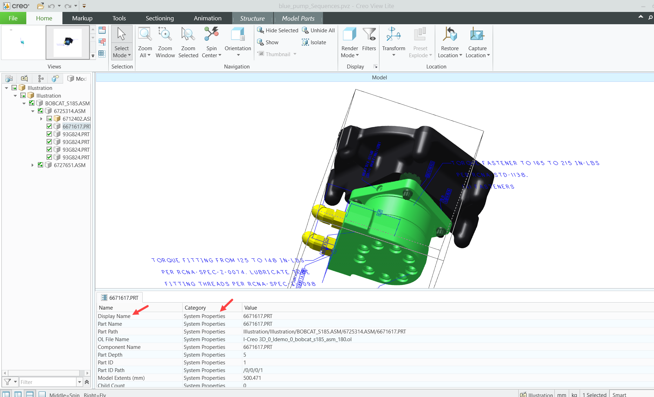Switch to the Sectioning tab
This screenshot has width=654, height=397.
pyautogui.click(x=160, y=18)
